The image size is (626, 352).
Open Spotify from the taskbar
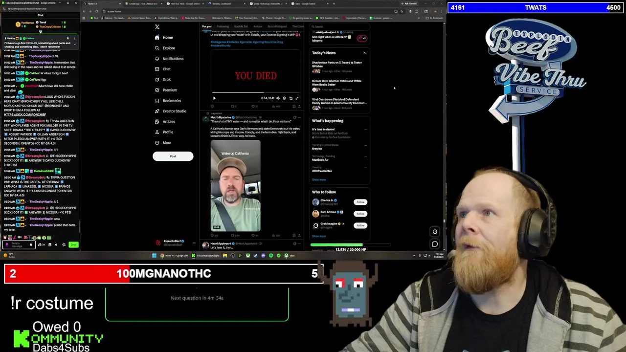tap(271, 255)
